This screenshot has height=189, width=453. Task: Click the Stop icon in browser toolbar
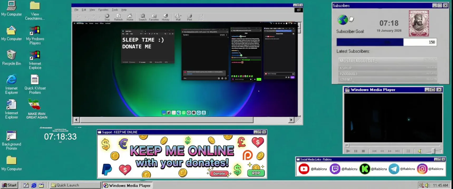[107, 17]
